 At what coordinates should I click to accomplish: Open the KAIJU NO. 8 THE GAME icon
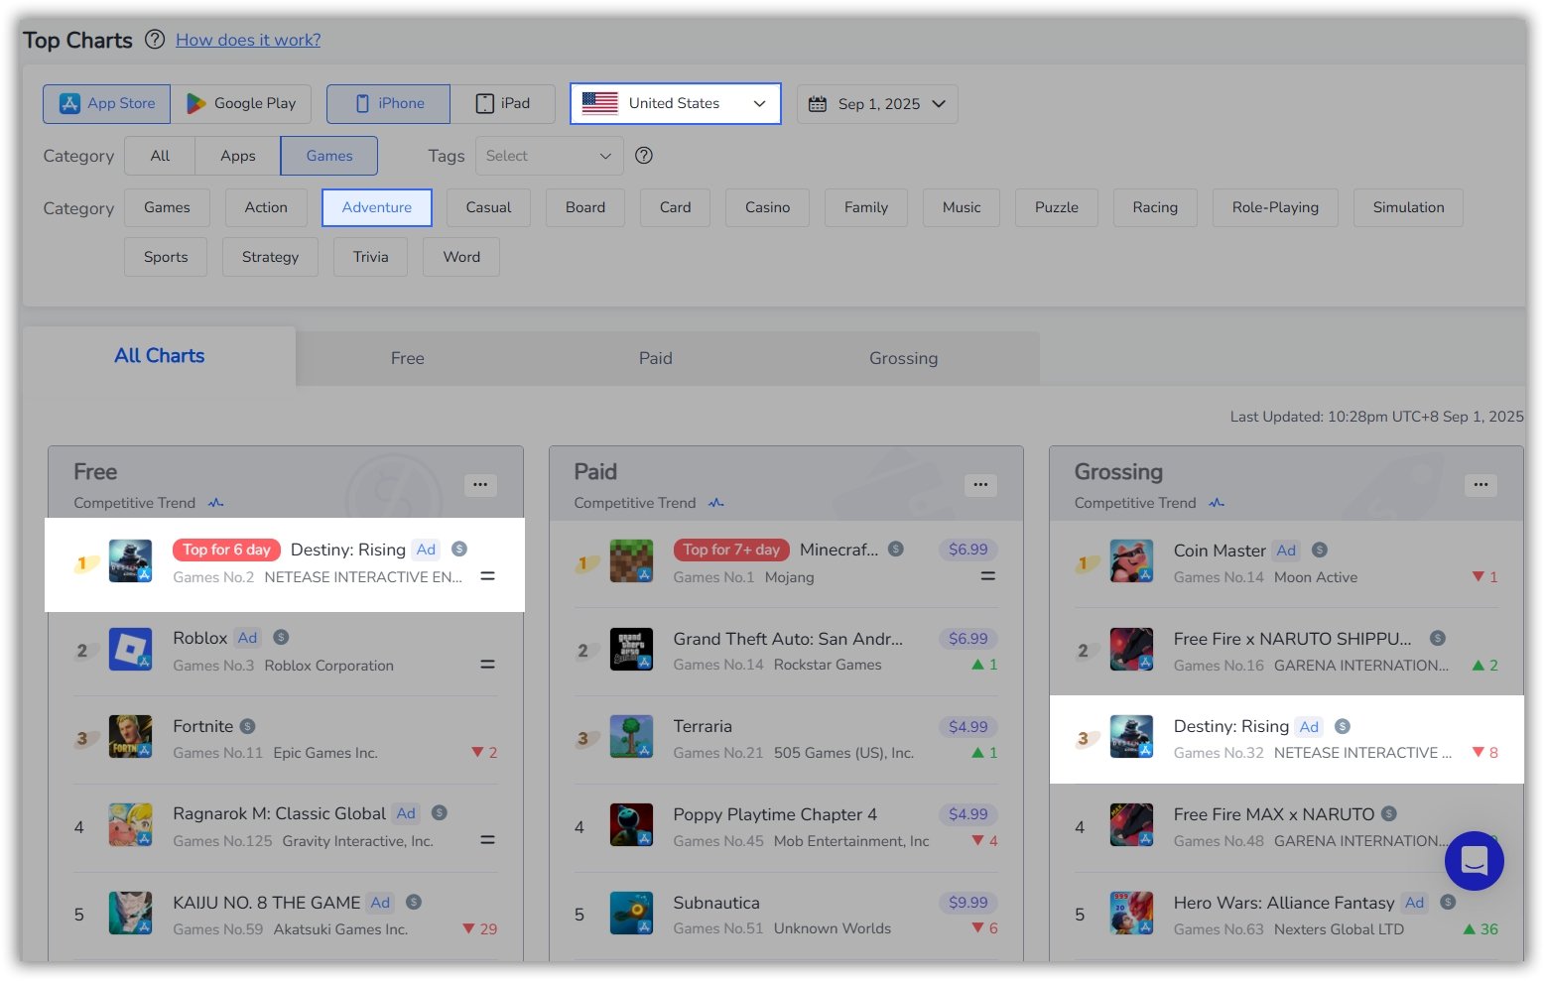point(130,914)
